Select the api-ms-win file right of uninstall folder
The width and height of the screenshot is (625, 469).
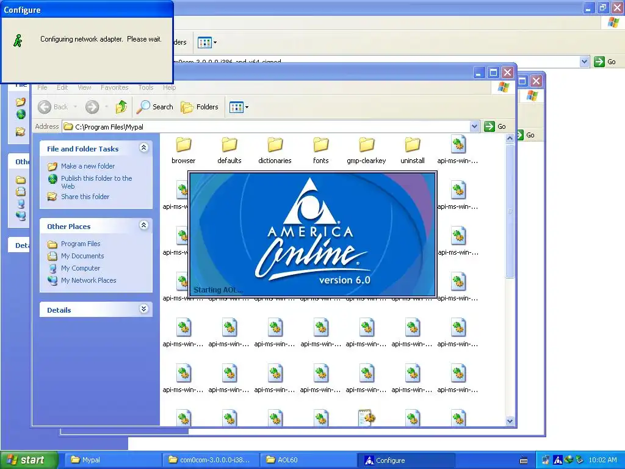tap(458, 150)
